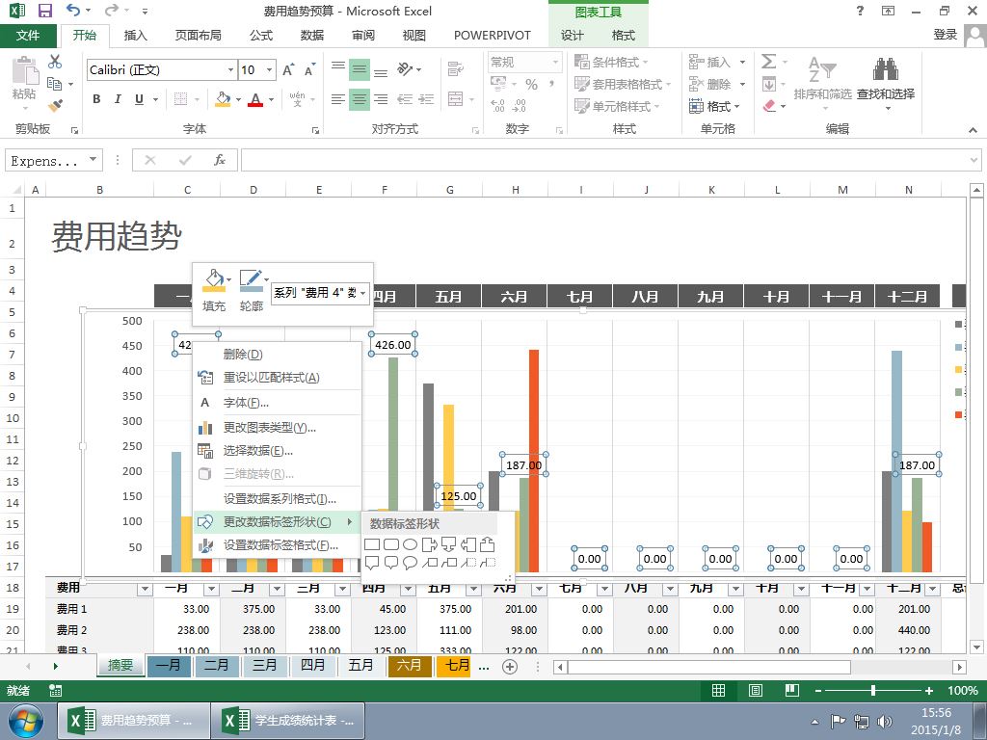Click the font color red swatch button

[x=254, y=99]
